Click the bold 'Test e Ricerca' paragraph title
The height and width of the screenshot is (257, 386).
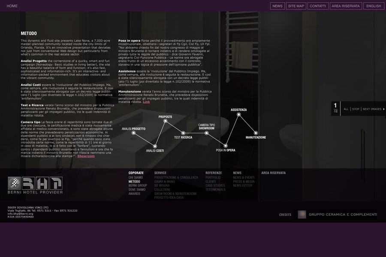coord(32,105)
